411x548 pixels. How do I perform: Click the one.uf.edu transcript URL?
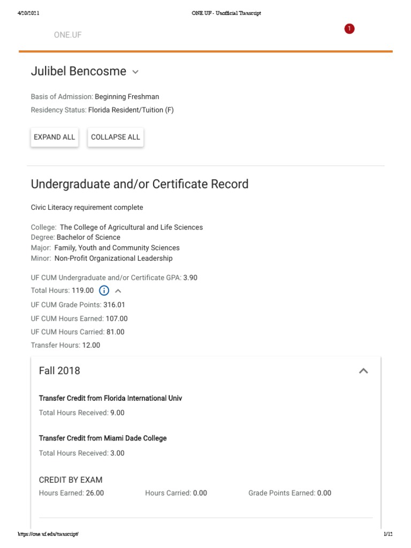click(x=48, y=534)
